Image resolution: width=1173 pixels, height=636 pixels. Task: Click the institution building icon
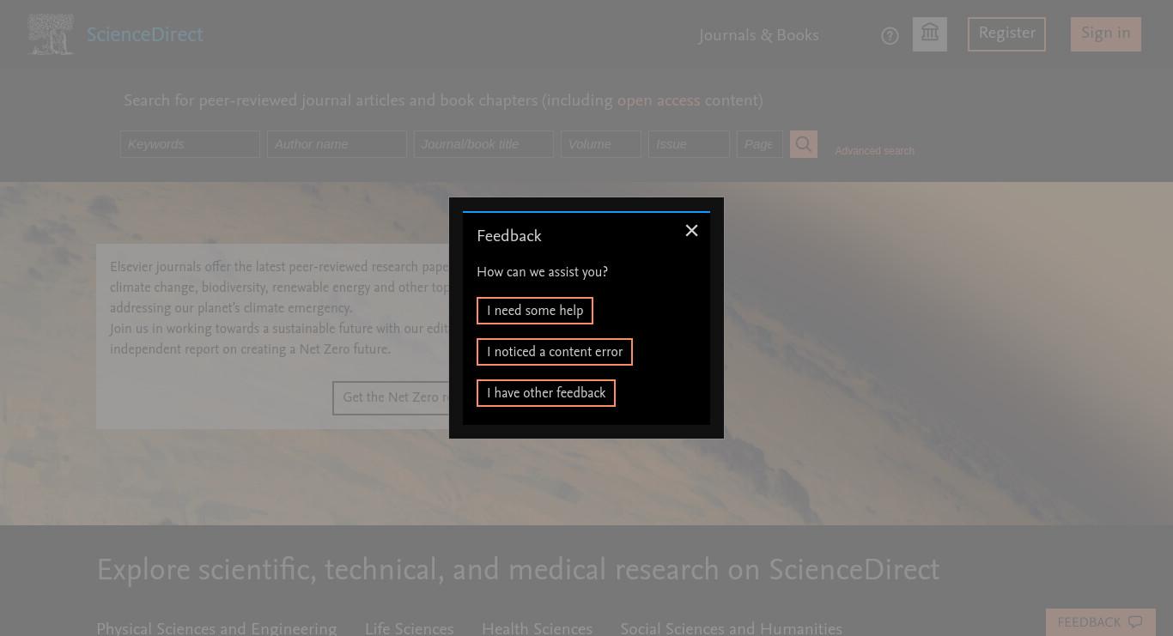pyautogui.click(x=930, y=34)
